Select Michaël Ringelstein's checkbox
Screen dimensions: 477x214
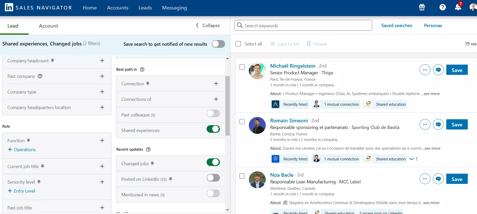click(x=242, y=67)
